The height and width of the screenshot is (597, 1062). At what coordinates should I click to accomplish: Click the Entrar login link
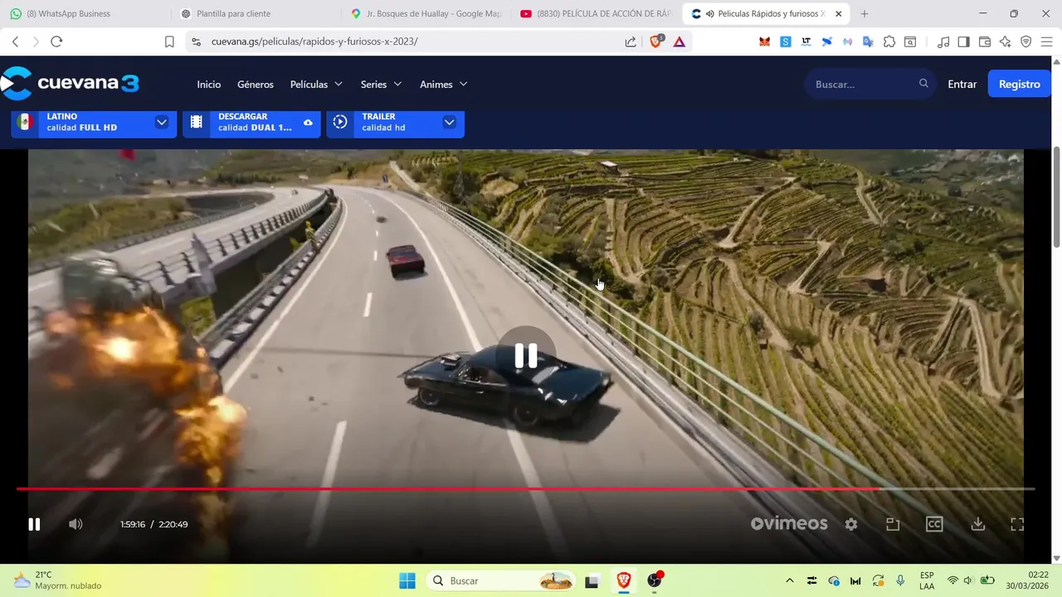962,85
